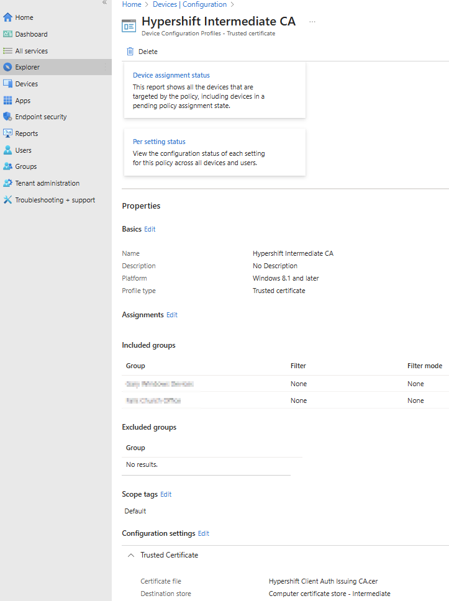Open Reports menu item
Image resolution: width=449 pixels, height=601 pixels.
click(x=27, y=133)
